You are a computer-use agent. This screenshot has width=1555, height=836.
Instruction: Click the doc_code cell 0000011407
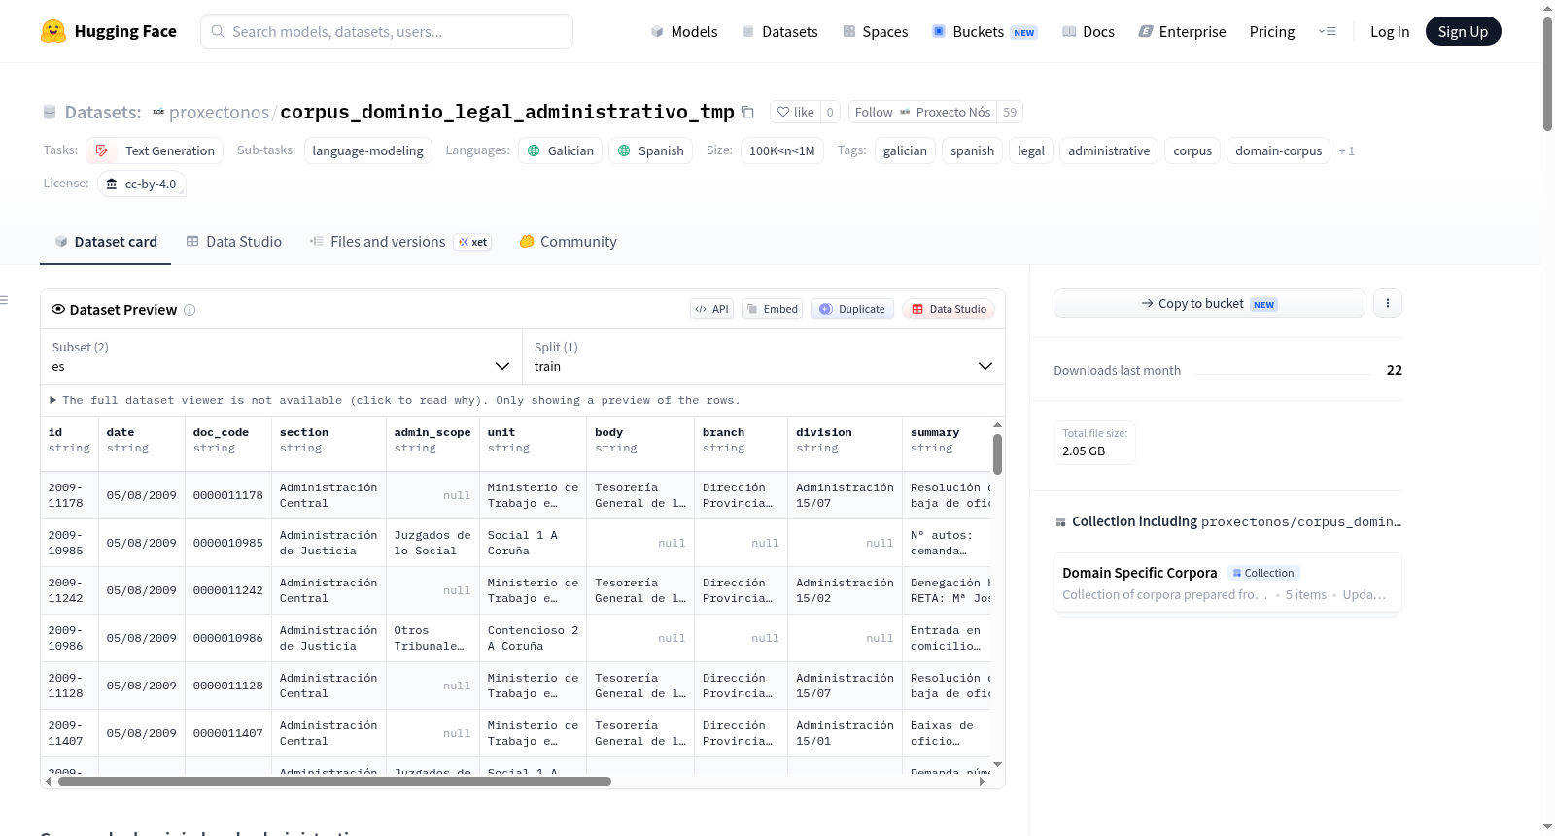coord(227,733)
